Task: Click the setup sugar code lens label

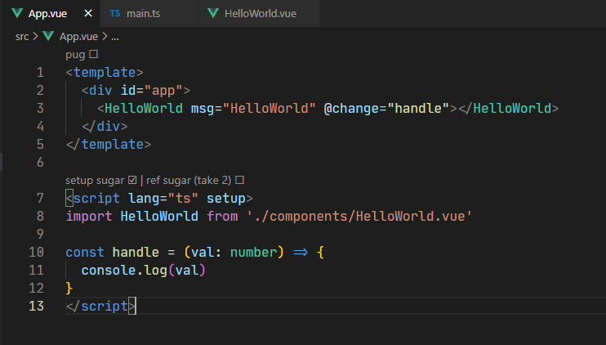Action: coord(95,181)
